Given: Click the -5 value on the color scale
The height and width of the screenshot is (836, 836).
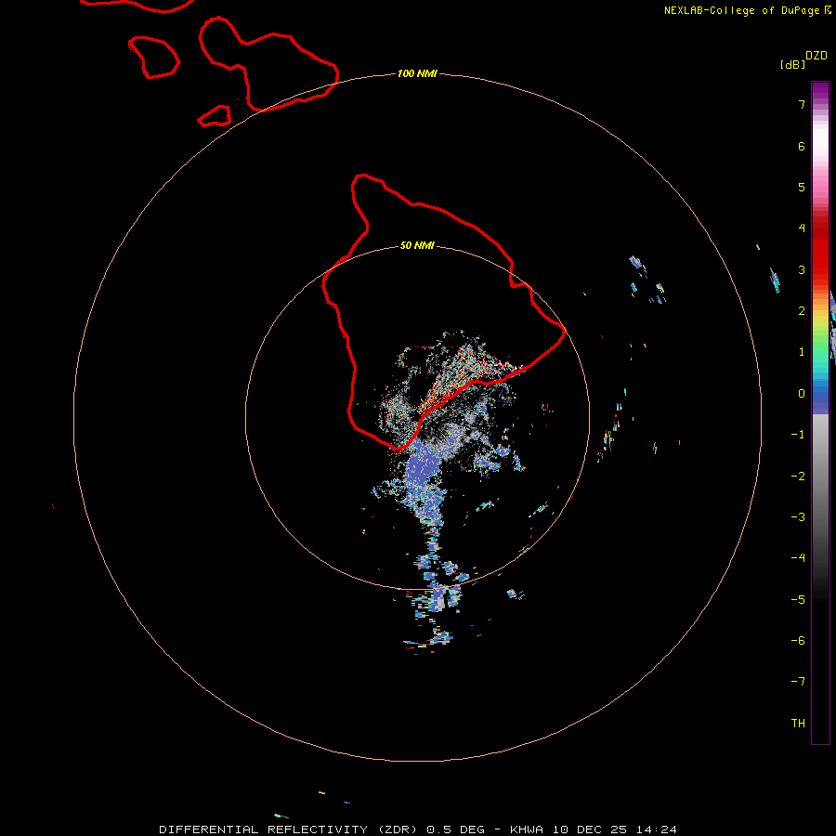Looking at the screenshot, I should pos(798,600).
